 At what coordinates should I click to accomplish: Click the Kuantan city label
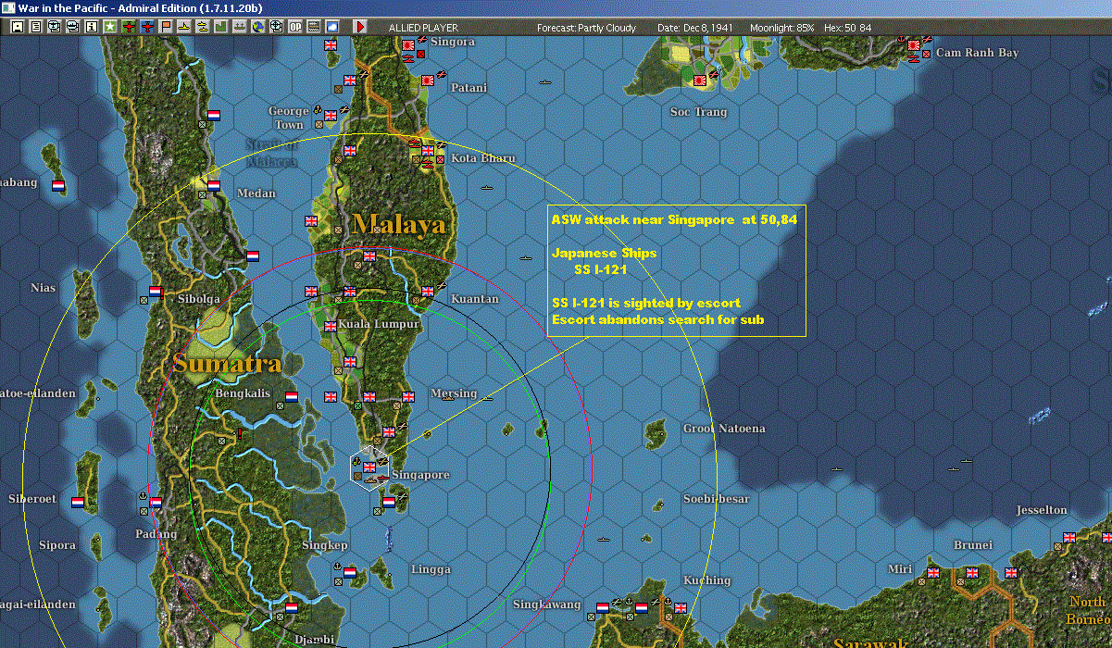point(475,299)
